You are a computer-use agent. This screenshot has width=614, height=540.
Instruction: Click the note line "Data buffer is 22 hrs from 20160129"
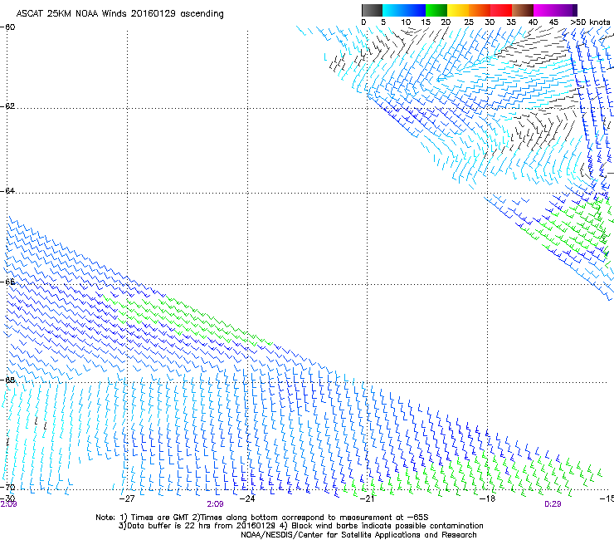coord(201,526)
